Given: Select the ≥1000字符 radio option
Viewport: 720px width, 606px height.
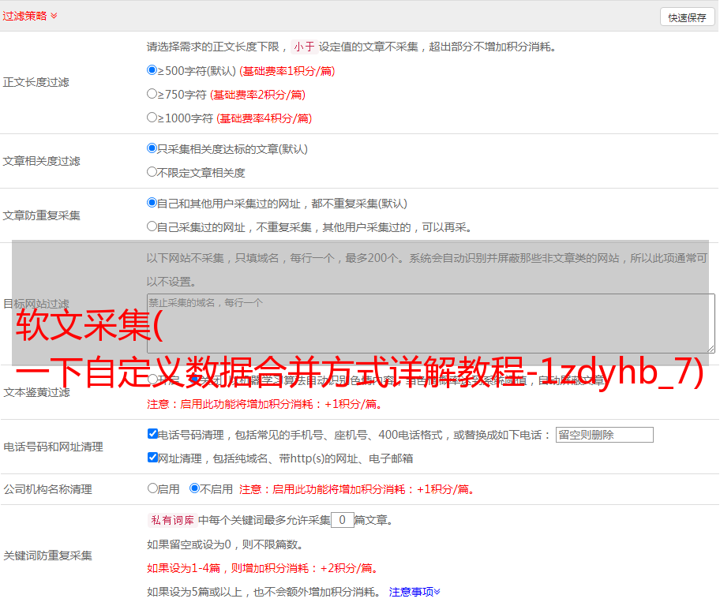Looking at the screenshot, I should [x=152, y=117].
